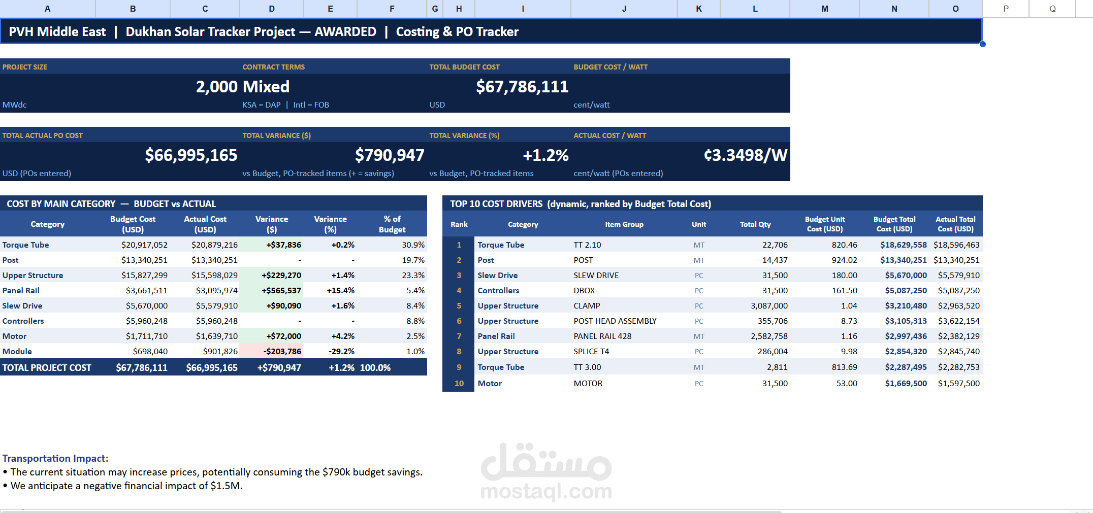Click the TT 2.10 item group cell
The height and width of the screenshot is (513, 1093).
click(587, 245)
